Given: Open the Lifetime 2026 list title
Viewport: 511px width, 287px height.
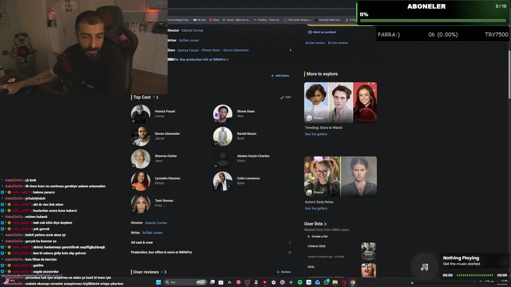Looking at the screenshot, I should [x=317, y=246].
